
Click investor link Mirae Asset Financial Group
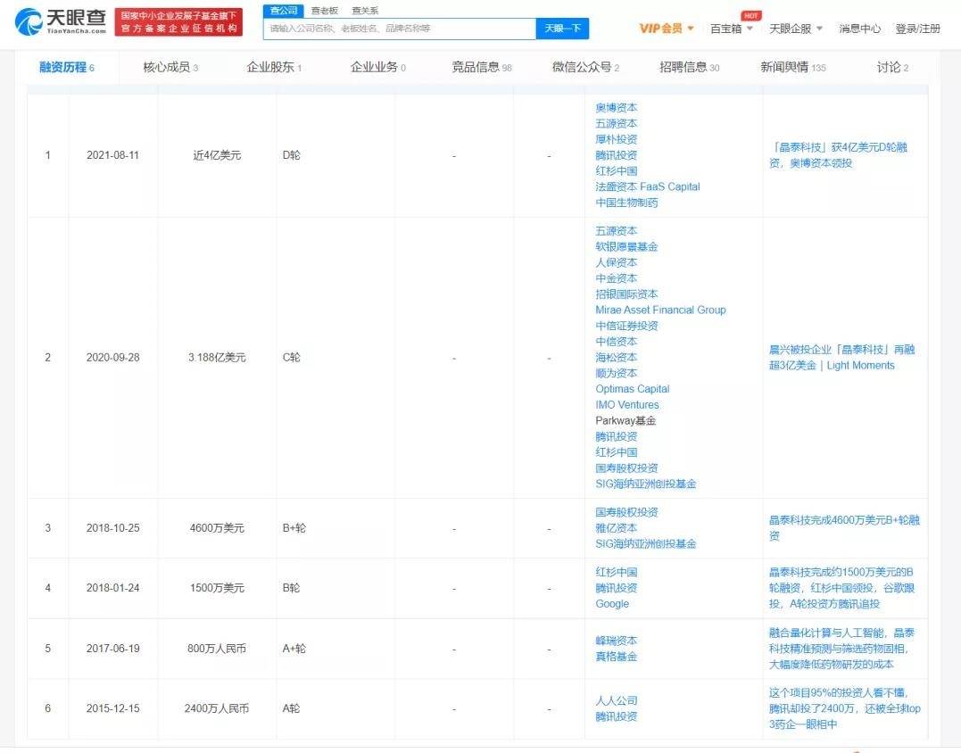pos(660,310)
